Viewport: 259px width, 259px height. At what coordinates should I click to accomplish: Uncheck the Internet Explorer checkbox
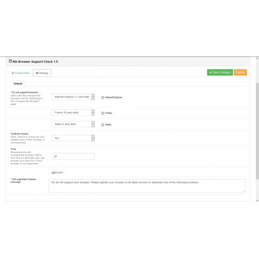(103, 97)
